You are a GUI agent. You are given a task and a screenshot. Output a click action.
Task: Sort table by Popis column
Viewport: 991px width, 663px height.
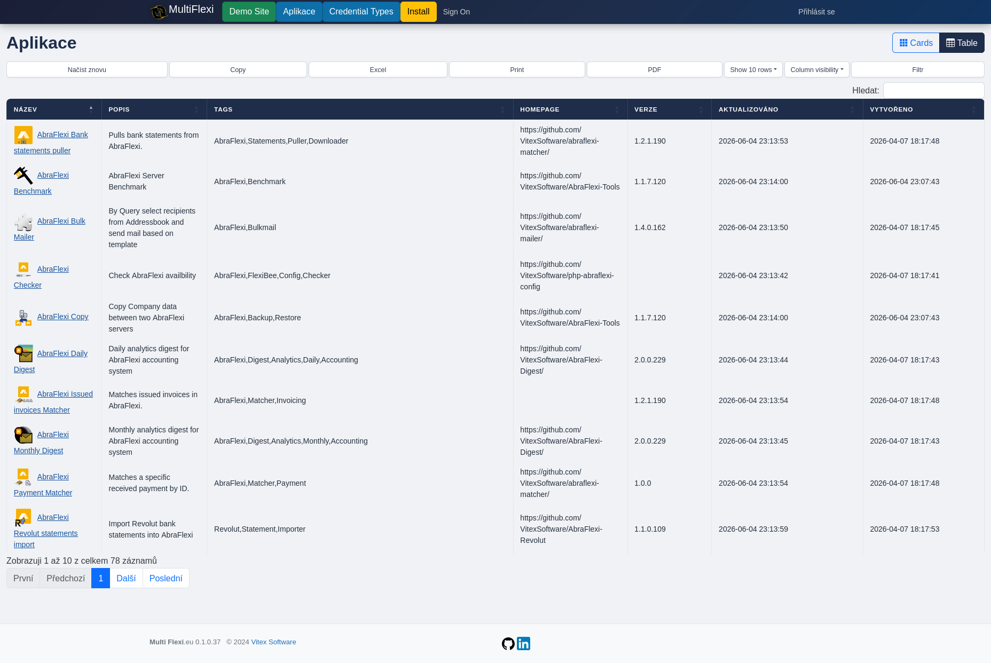pos(154,109)
